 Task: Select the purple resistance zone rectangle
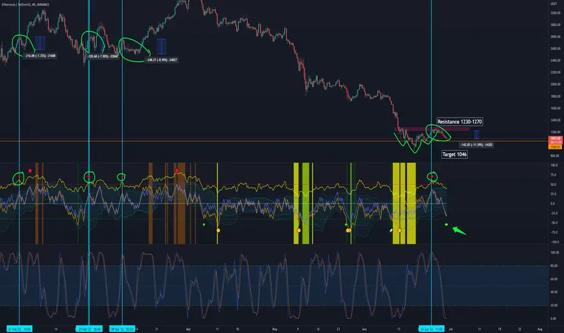(431, 129)
